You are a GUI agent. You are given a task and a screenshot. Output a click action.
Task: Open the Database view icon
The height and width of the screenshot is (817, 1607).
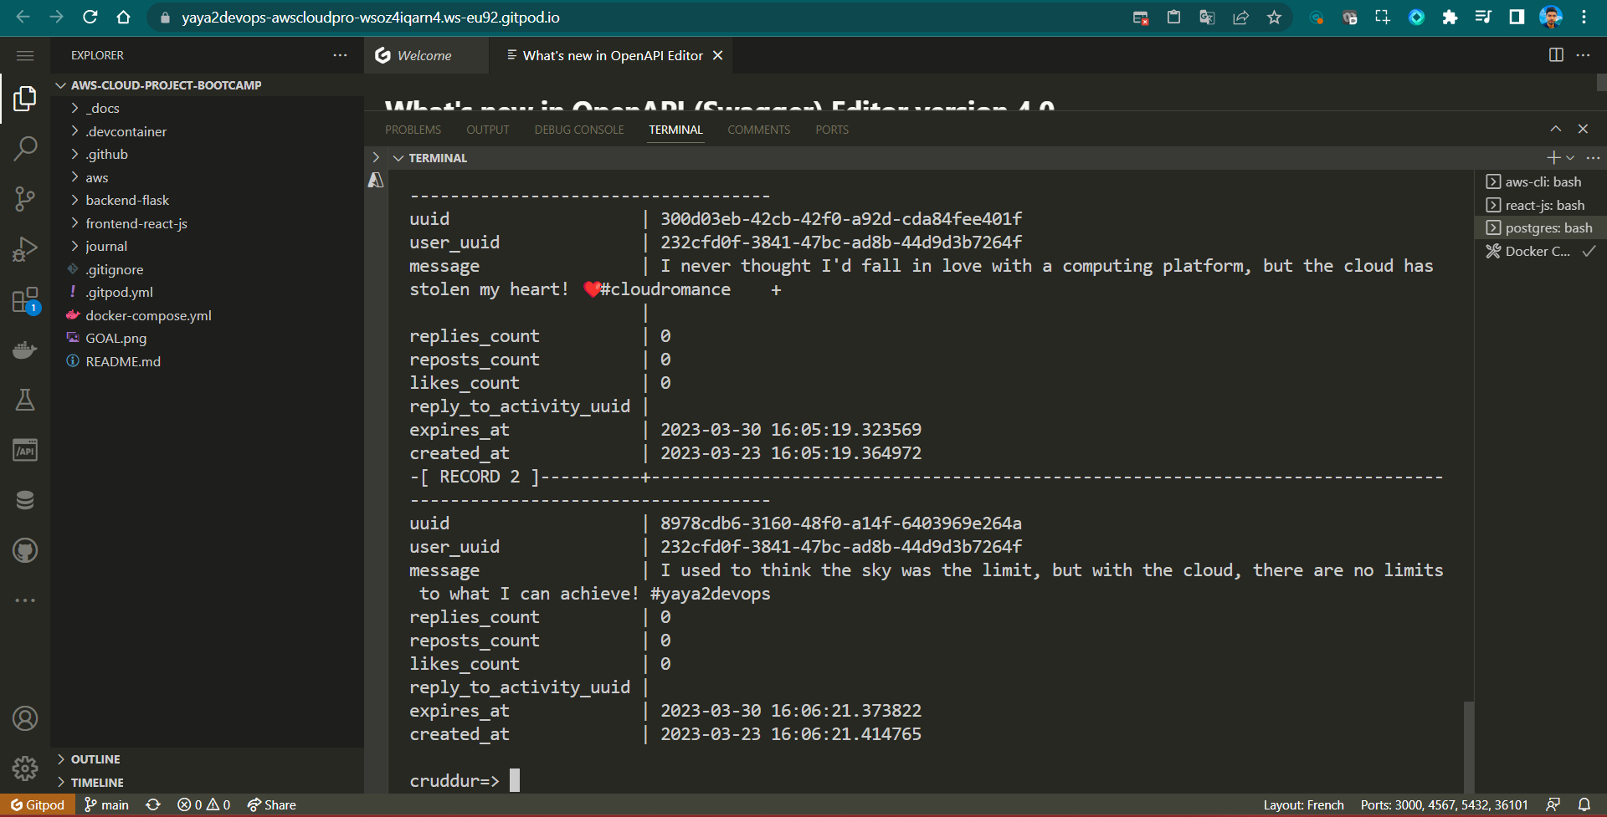25,500
